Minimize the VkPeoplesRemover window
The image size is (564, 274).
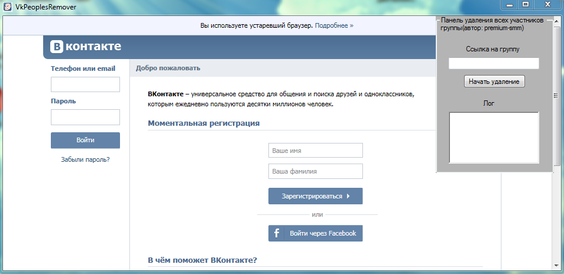(509, 5)
